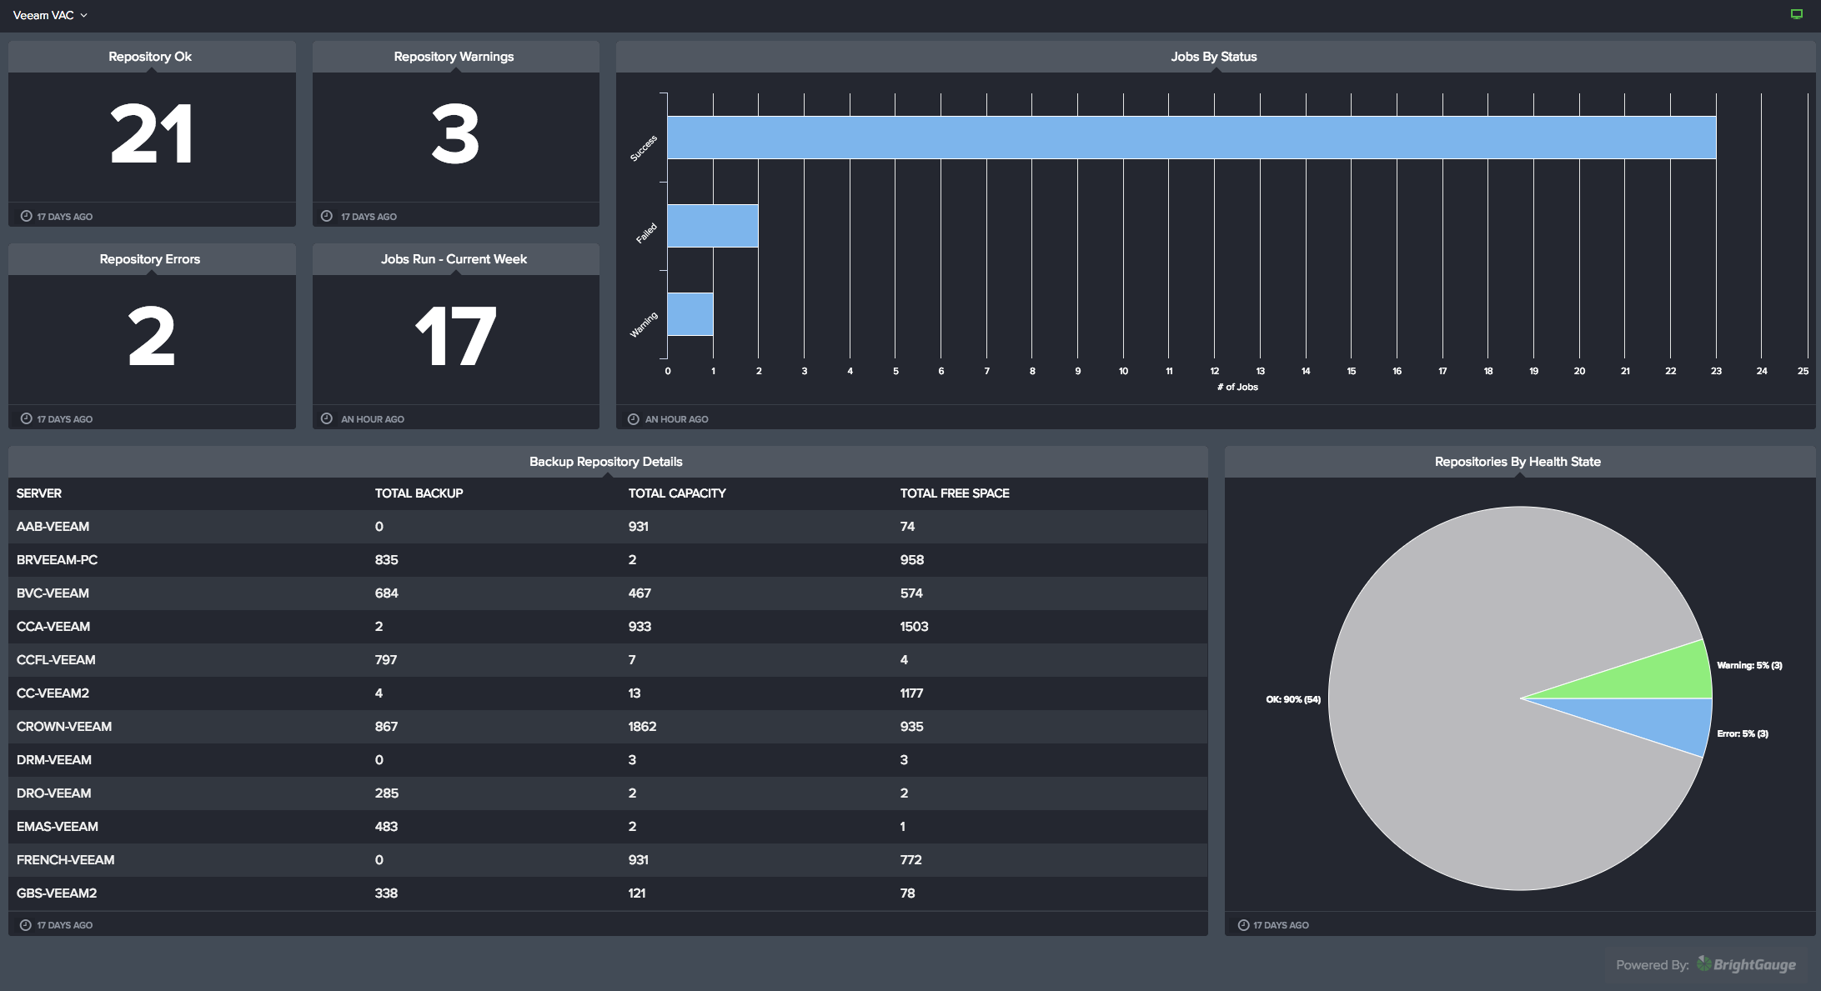
Task: Select the AAB-VEEAM server row
Action: pos(608,527)
